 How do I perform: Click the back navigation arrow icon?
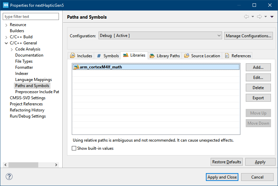247,17
